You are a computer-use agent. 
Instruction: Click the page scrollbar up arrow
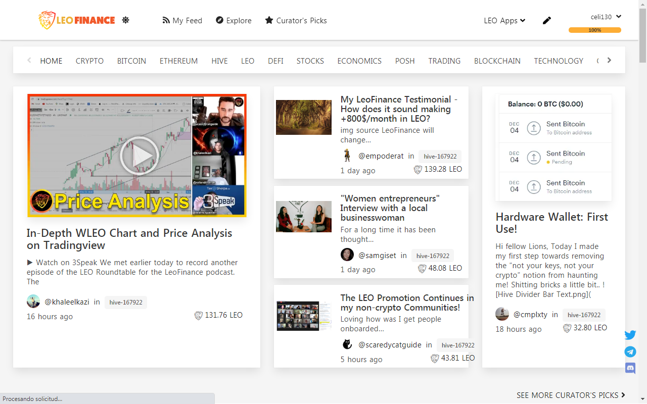click(643, 4)
